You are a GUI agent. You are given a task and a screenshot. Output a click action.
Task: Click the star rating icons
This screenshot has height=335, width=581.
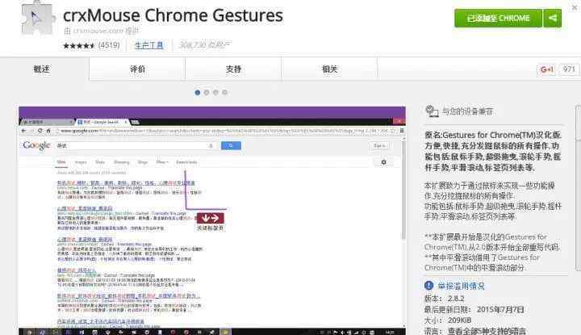[x=79, y=45]
